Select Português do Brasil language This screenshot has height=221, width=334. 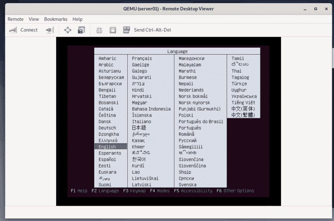pos(201,121)
